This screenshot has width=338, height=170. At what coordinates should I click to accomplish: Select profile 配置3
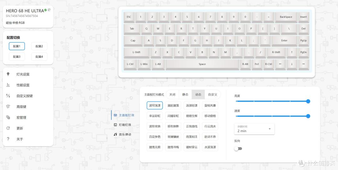(17, 57)
